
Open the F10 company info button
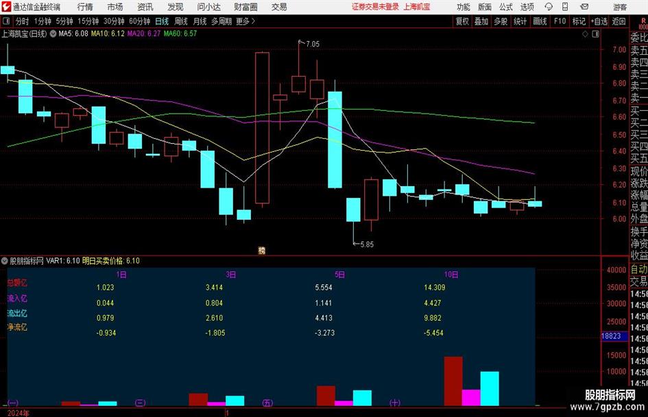click(560, 21)
